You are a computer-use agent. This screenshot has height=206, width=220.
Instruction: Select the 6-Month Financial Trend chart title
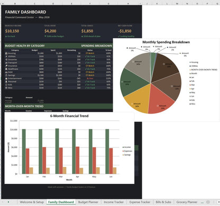pos(69,116)
